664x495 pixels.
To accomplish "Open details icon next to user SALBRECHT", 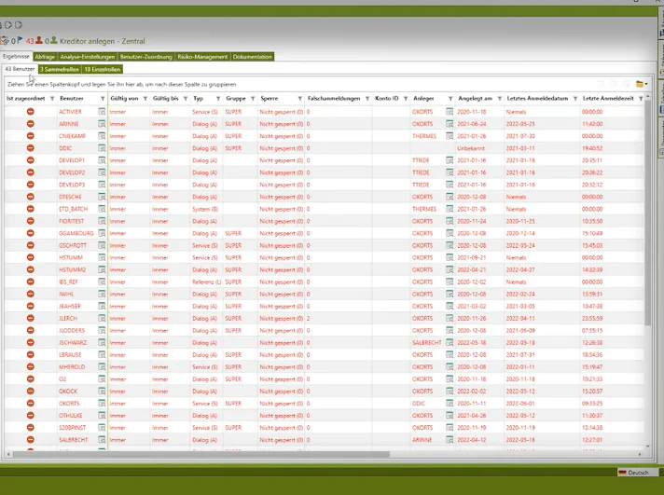I will pos(102,439).
